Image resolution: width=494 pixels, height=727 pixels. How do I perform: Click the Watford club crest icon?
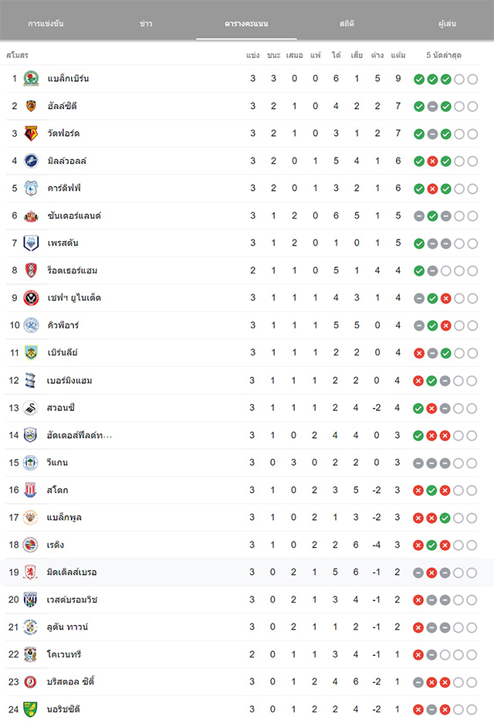point(31,134)
